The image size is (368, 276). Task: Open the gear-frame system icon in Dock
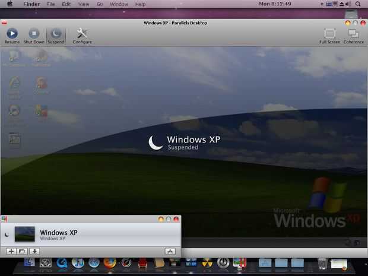point(46,263)
